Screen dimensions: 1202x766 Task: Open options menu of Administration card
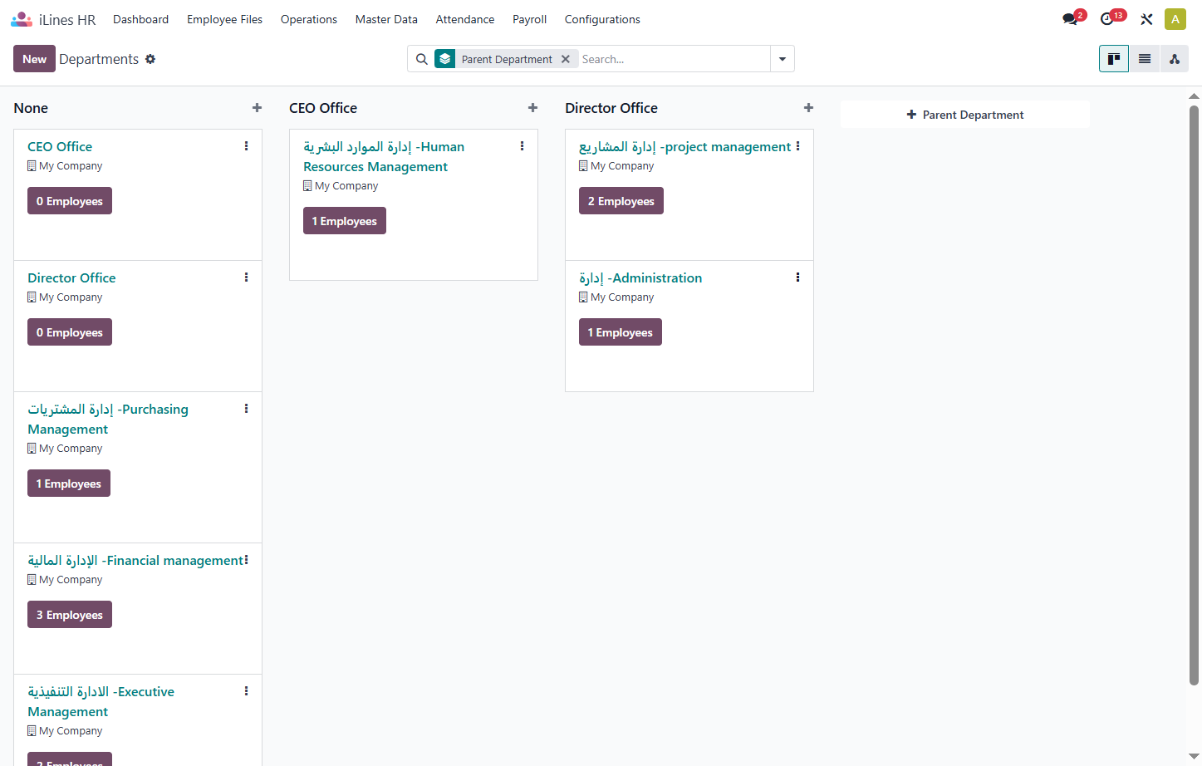pos(797,277)
